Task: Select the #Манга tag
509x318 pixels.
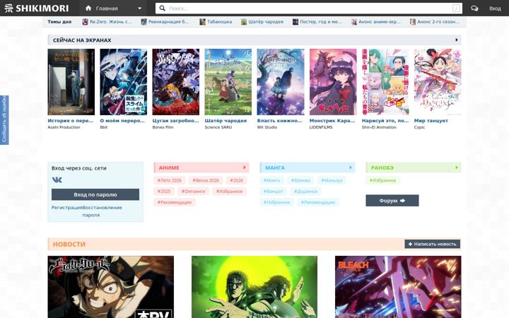Action: [x=271, y=180]
